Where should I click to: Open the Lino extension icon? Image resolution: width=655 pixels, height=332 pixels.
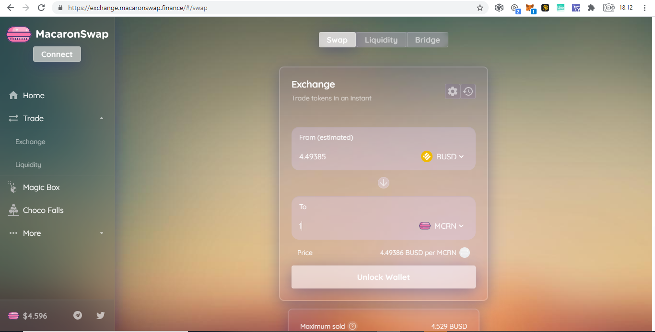coord(561,8)
